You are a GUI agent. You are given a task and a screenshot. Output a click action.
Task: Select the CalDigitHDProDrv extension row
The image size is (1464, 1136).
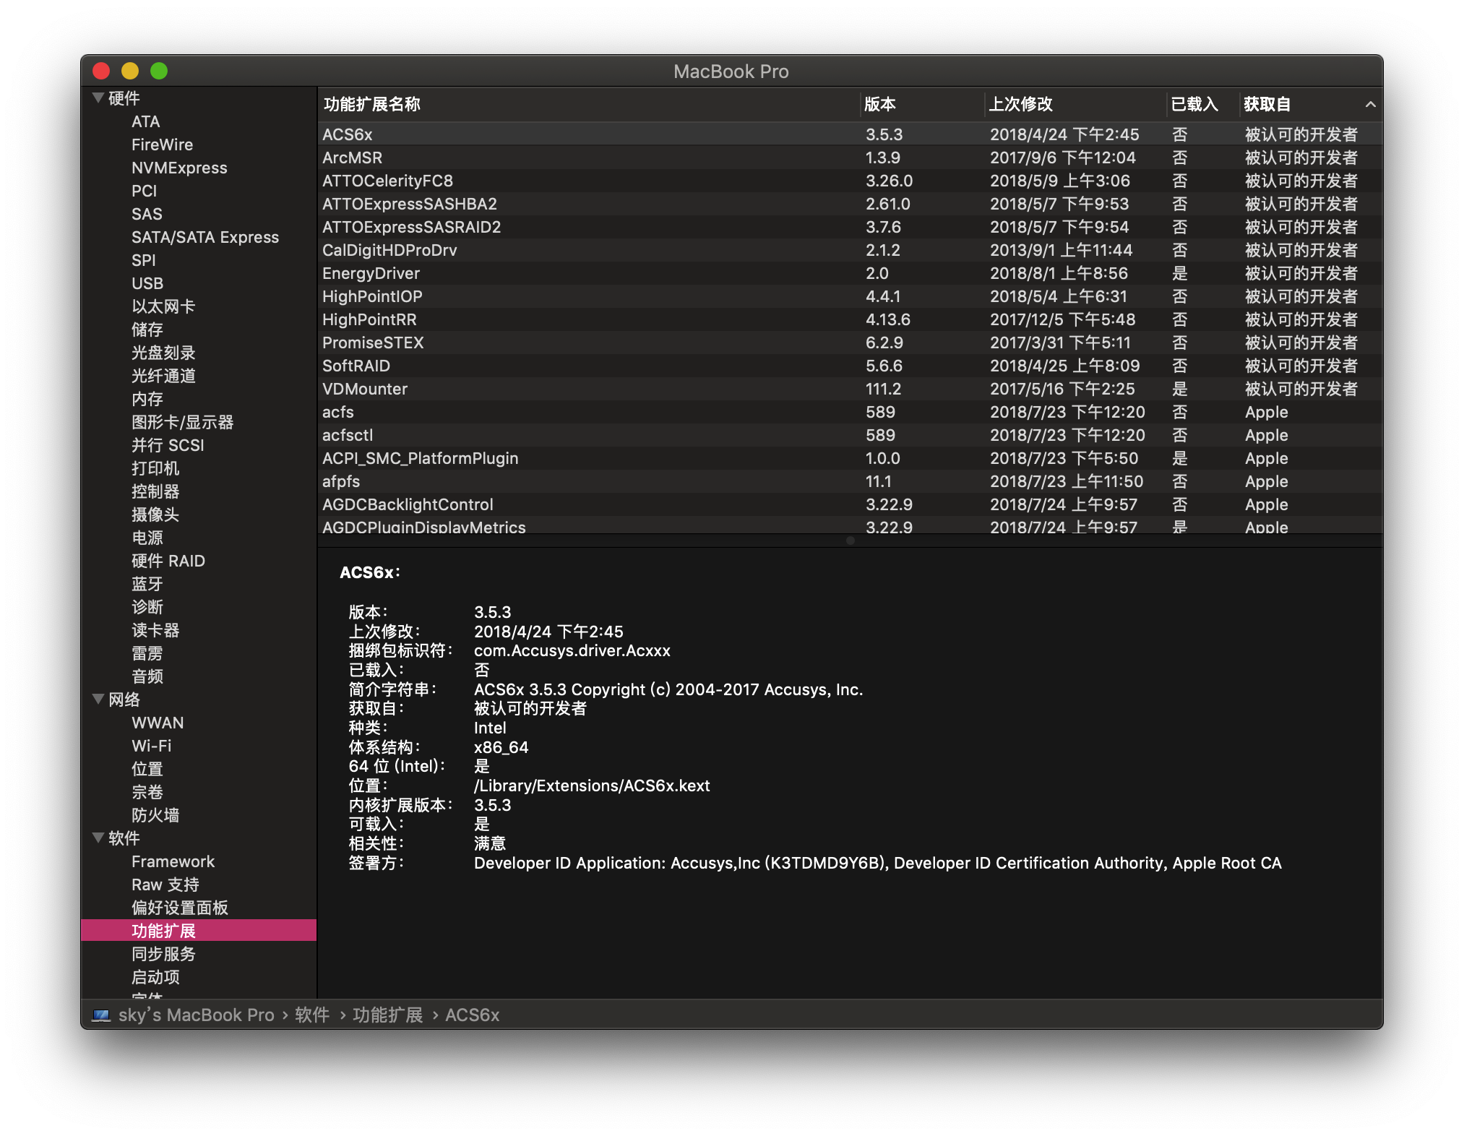pos(850,250)
